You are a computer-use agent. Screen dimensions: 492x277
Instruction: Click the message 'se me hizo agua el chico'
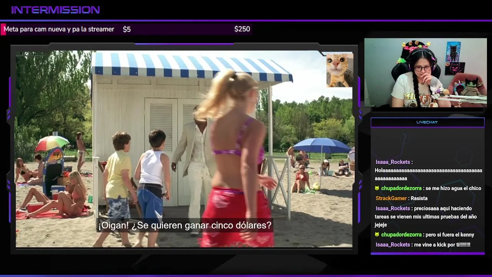point(453,189)
